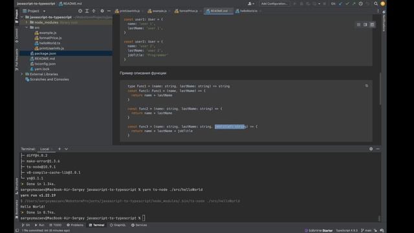Select printUserInfo.js in project tree

coord(49,49)
